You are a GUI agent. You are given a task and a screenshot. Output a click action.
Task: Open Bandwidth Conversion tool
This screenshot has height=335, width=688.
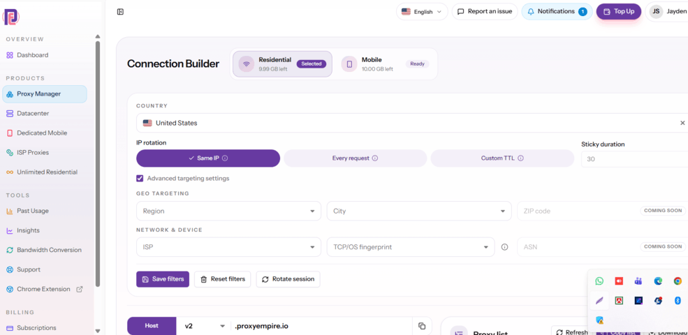[x=49, y=250]
